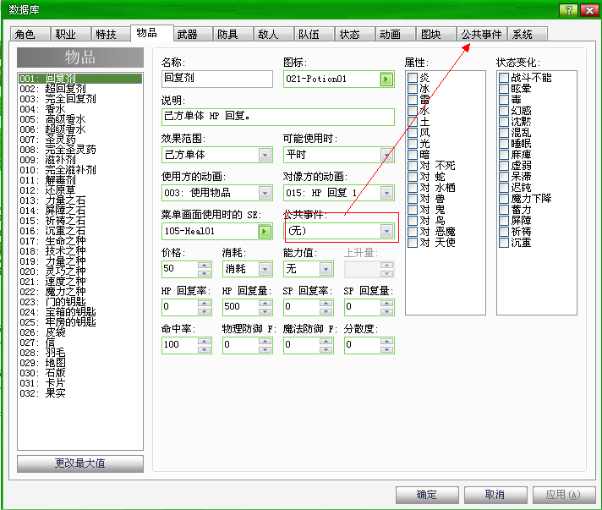Image resolution: width=602 pixels, height=510 pixels.
Task: Increase the 魔法防御 F value with the up arrow
Action: pyautogui.click(x=326, y=342)
